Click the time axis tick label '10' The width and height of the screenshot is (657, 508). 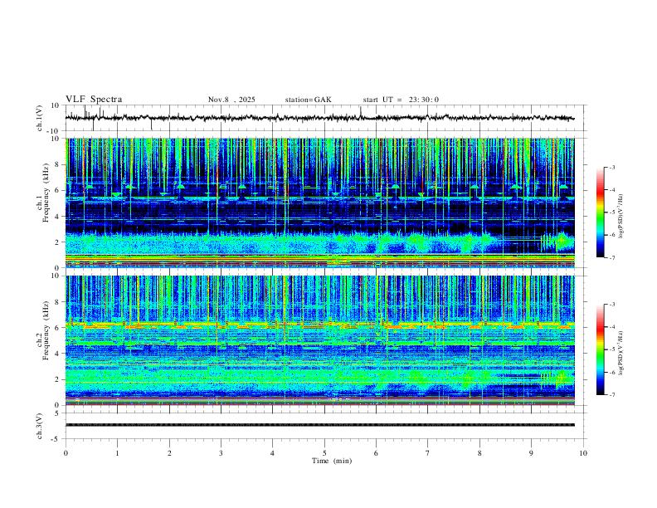(583, 453)
